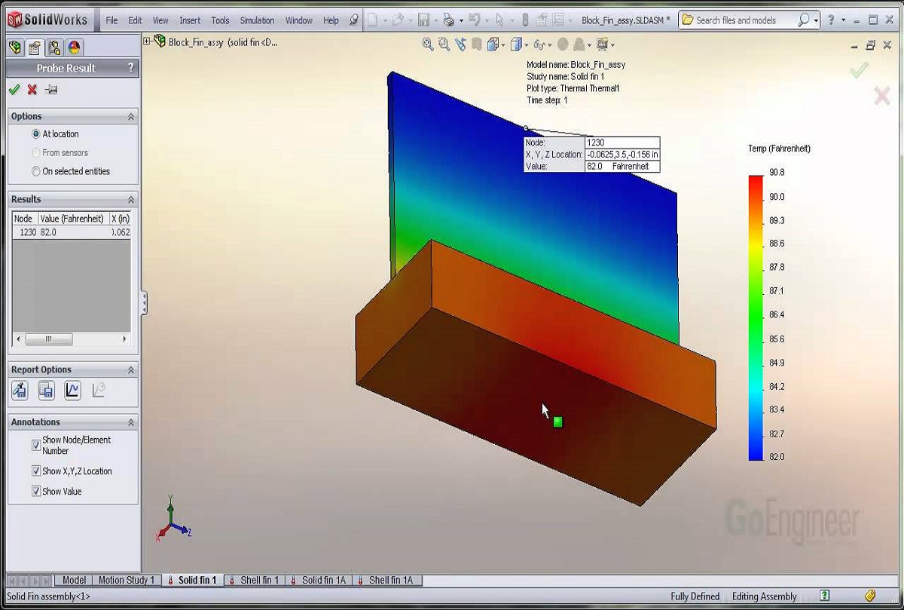Click large red X in viewport corner
Viewport: 904px width, 610px height.
[x=882, y=95]
